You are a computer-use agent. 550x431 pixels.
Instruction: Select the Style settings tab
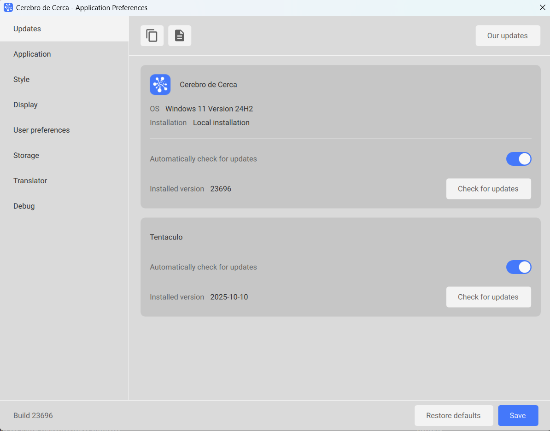point(22,80)
